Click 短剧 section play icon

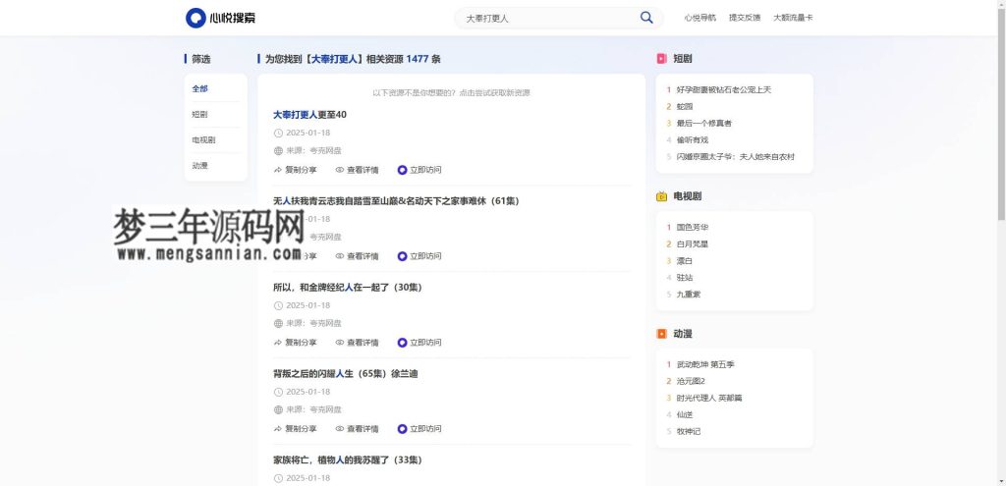pos(661,59)
